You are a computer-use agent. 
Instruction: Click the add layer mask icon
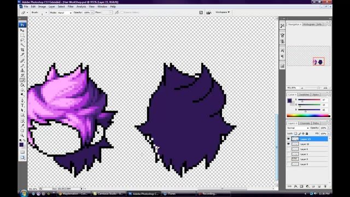(x=301, y=186)
